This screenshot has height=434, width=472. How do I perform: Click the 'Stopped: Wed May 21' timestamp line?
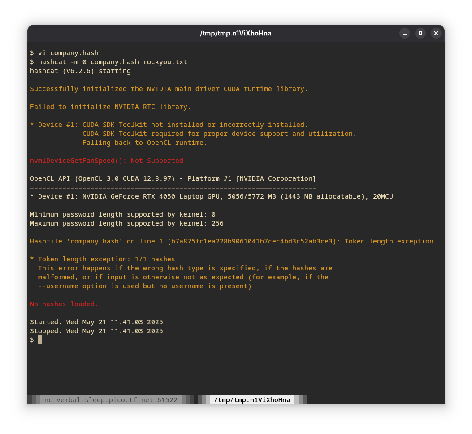(96, 331)
